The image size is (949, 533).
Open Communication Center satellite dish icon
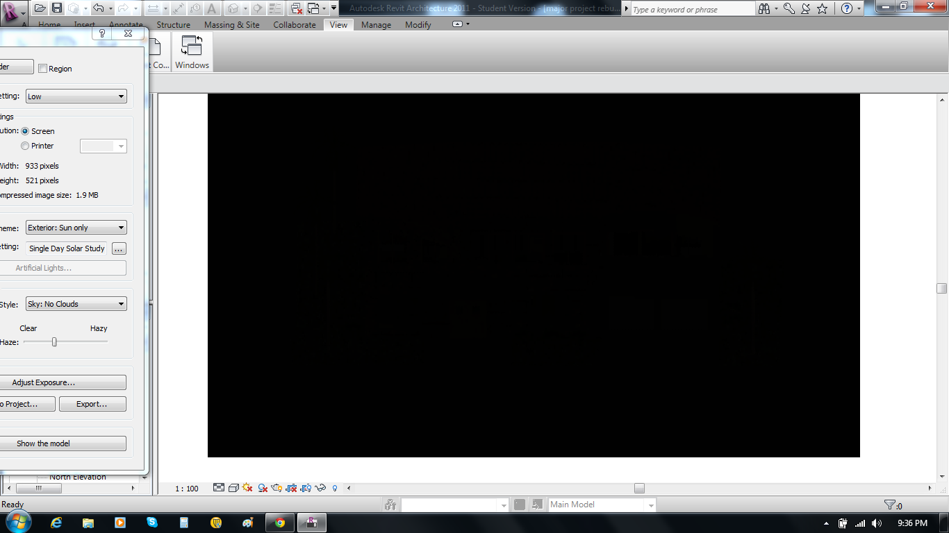pyautogui.click(x=806, y=8)
